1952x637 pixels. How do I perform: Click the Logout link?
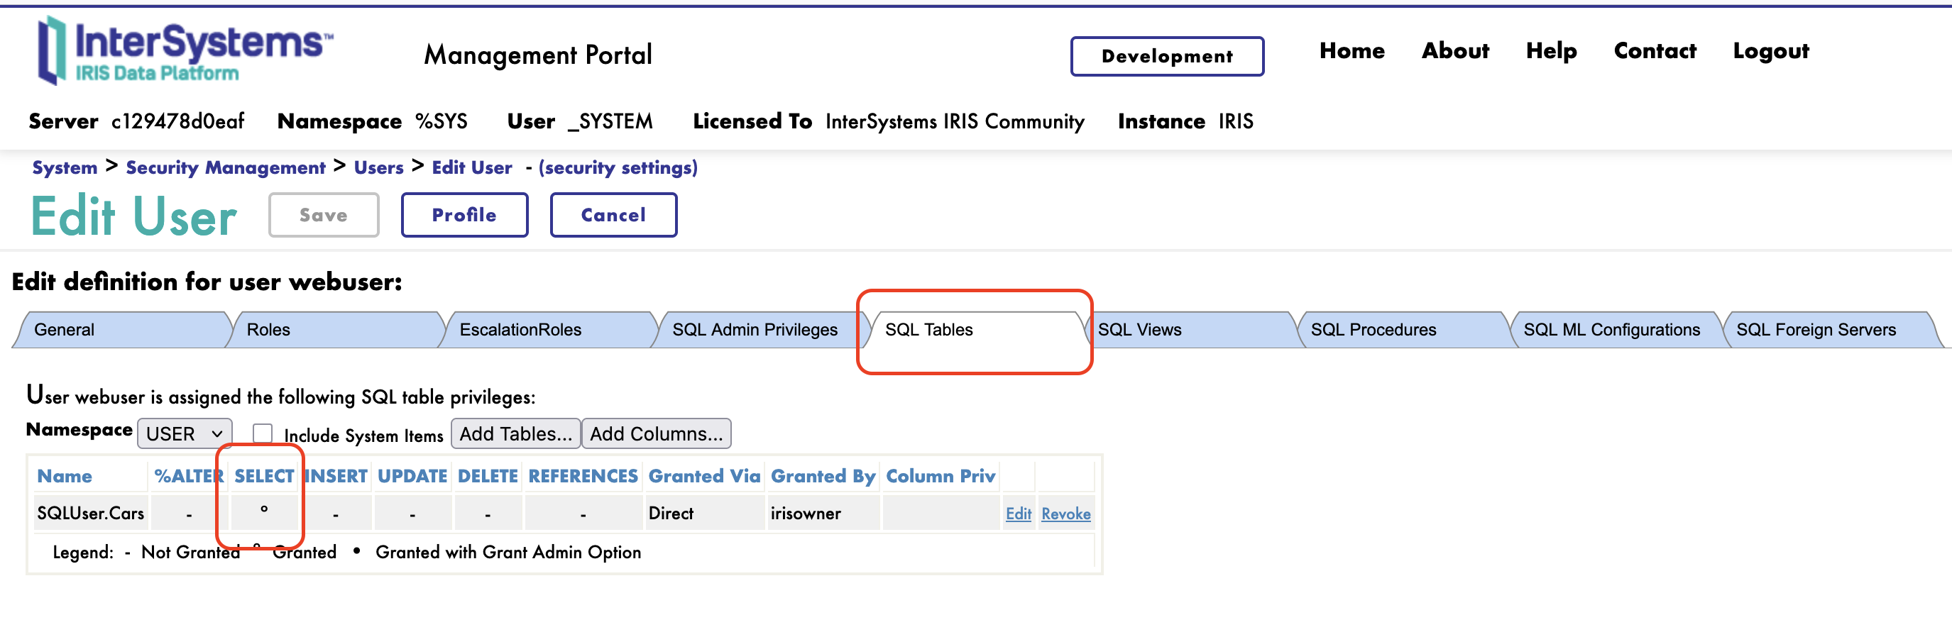[1770, 51]
